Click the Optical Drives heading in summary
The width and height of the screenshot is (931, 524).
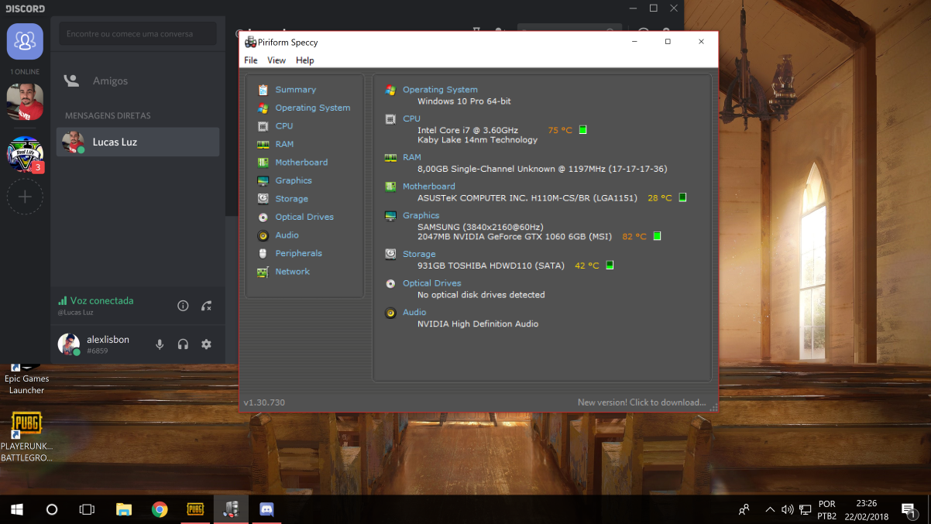point(432,283)
